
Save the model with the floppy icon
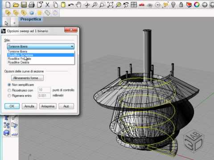[24, 5]
